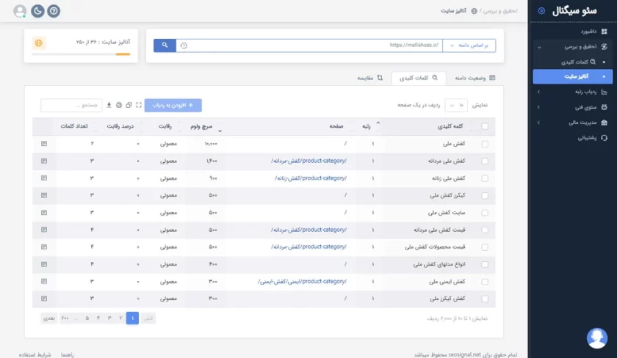Open پشتیبانی sidebar item
Screen dimensions: 617x358
(x=592, y=138)
